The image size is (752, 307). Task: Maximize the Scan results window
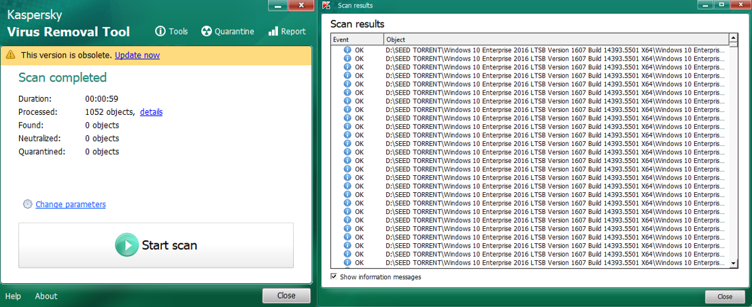point(721,5)
